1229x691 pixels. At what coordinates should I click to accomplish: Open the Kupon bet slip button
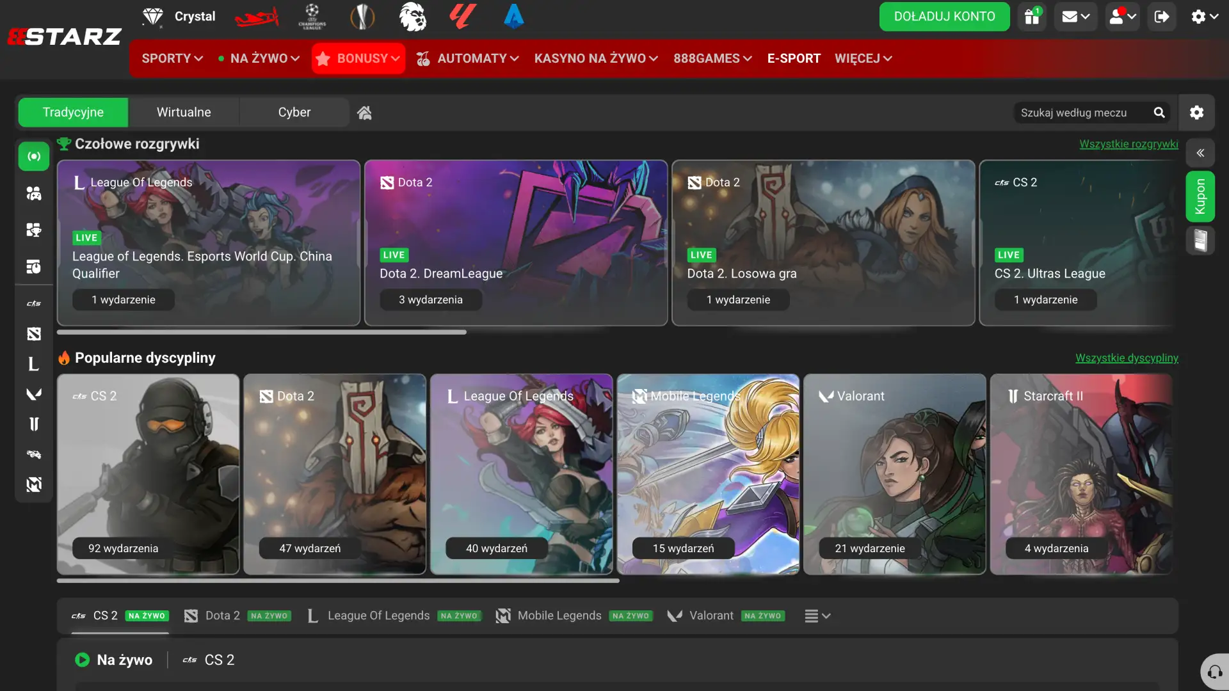click(1200, 196)
